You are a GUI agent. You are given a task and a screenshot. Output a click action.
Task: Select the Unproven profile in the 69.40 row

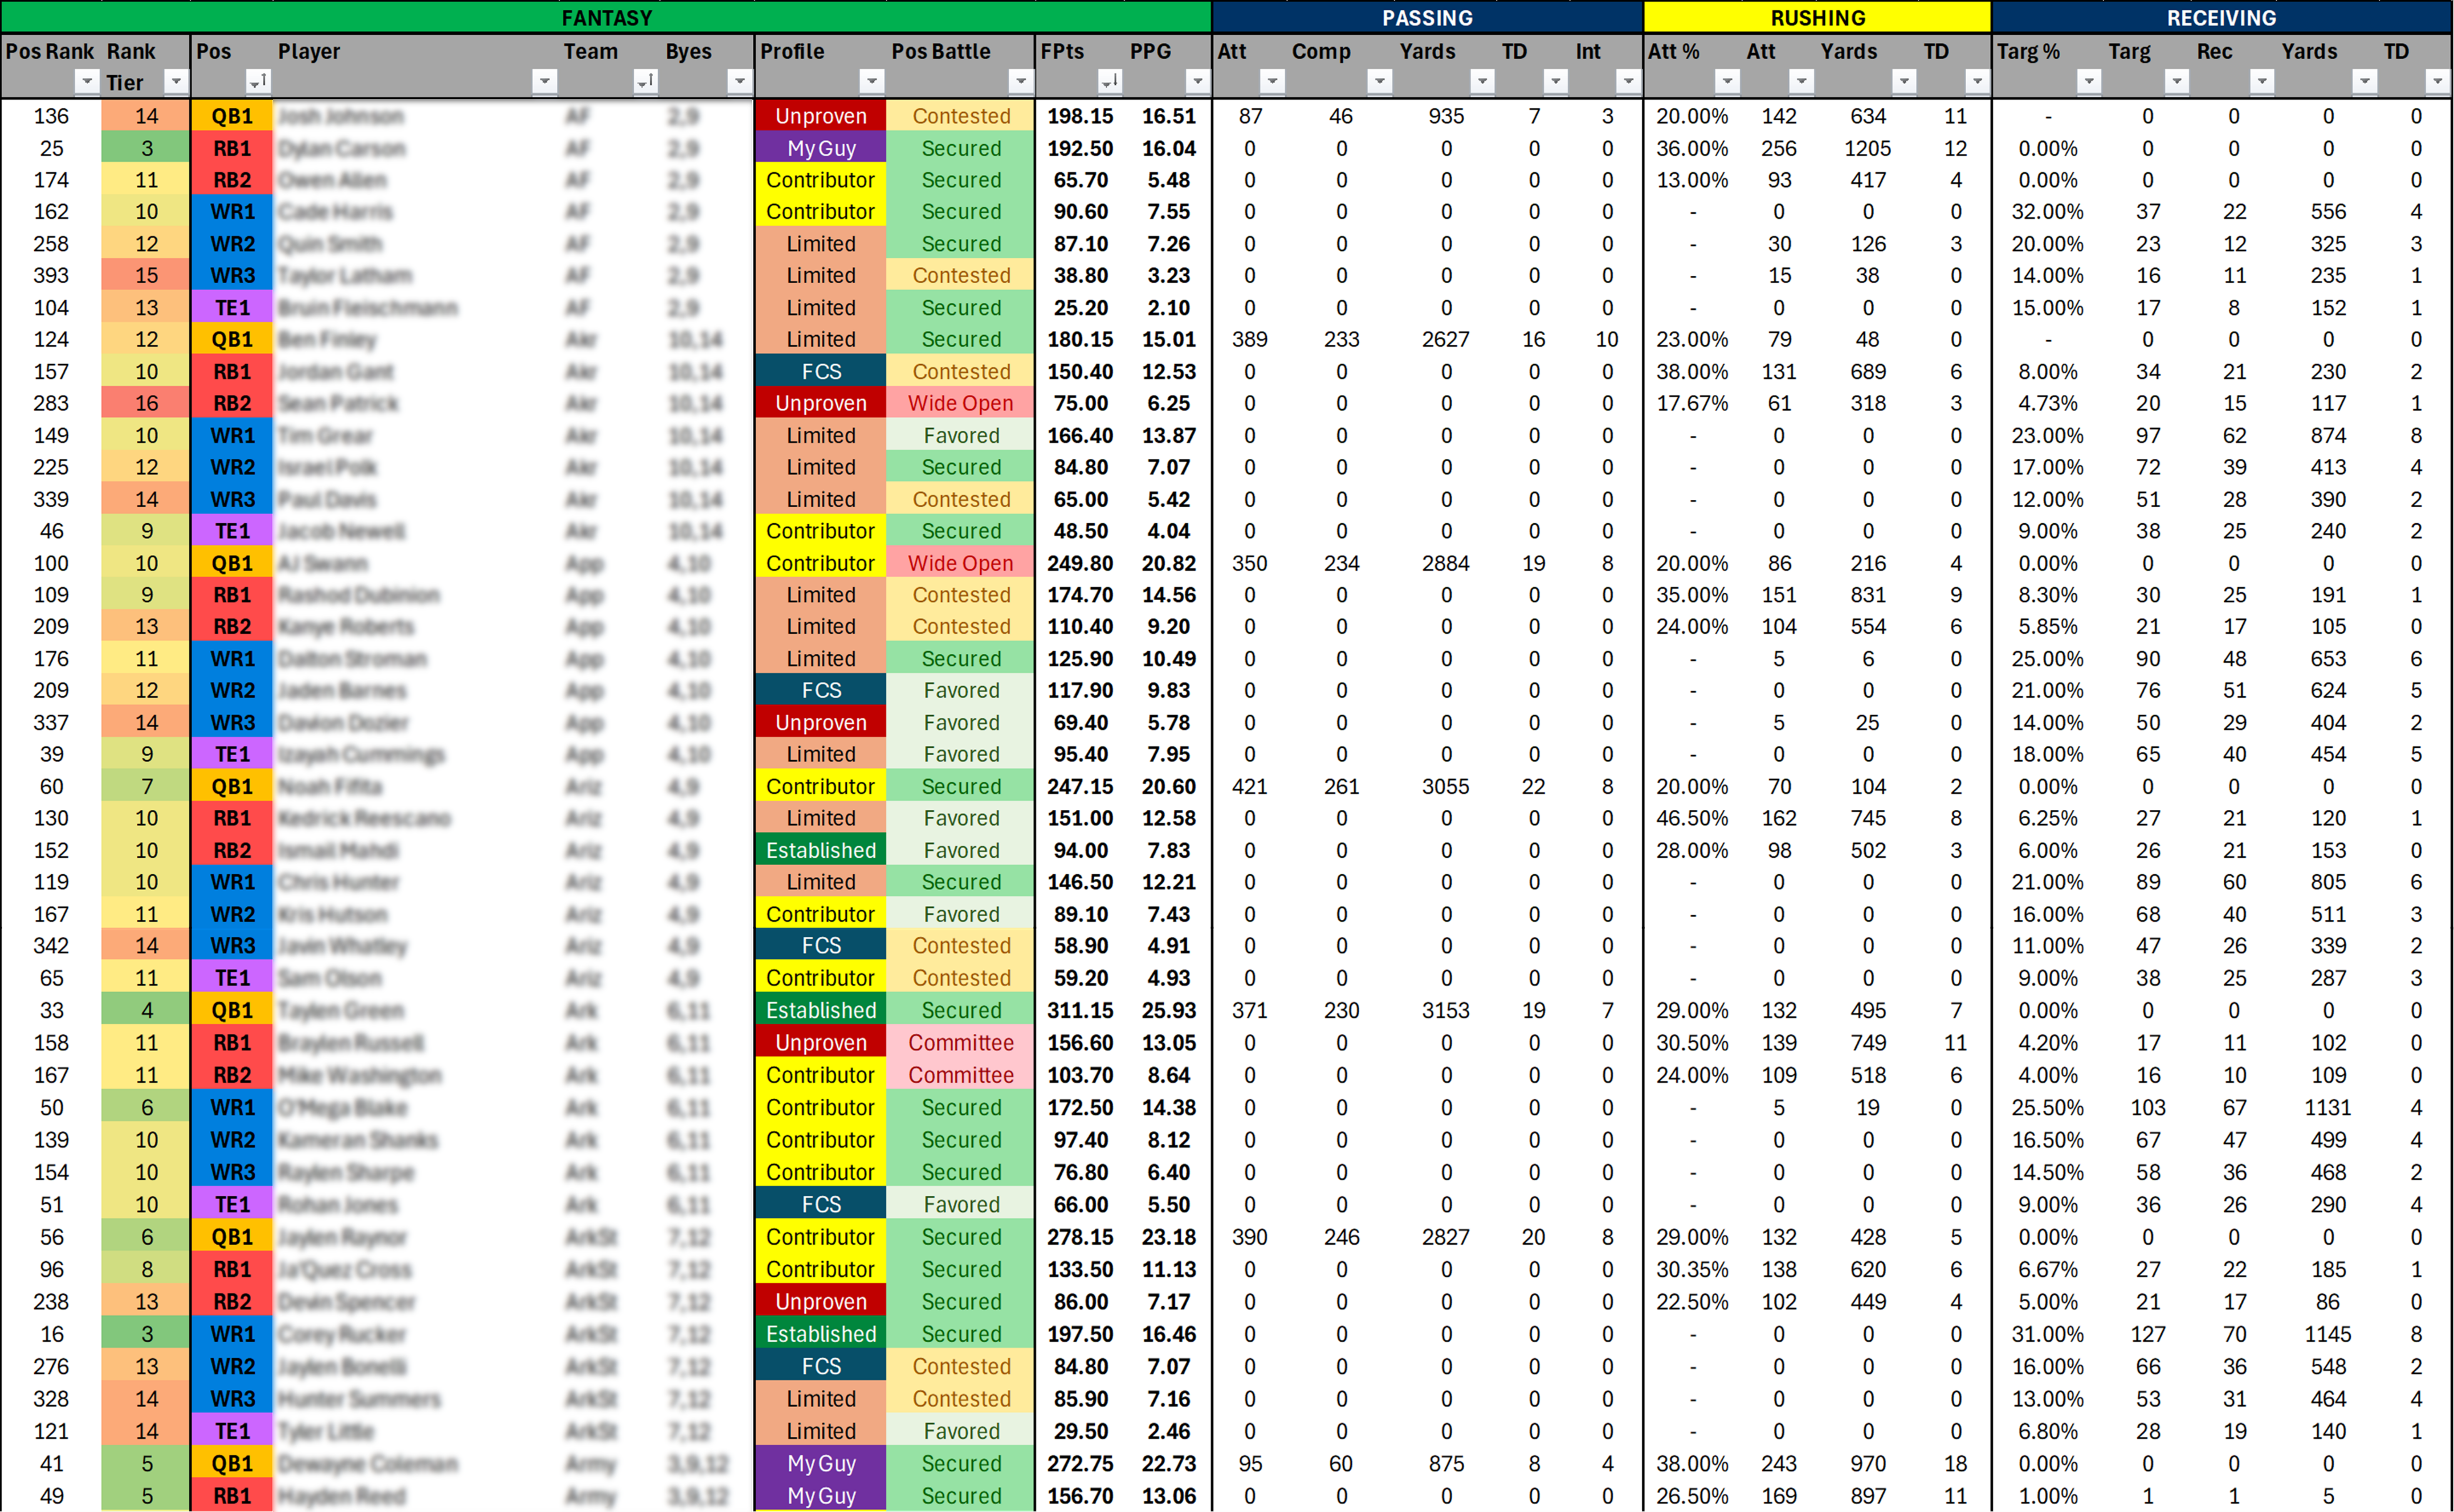[821, 722]
